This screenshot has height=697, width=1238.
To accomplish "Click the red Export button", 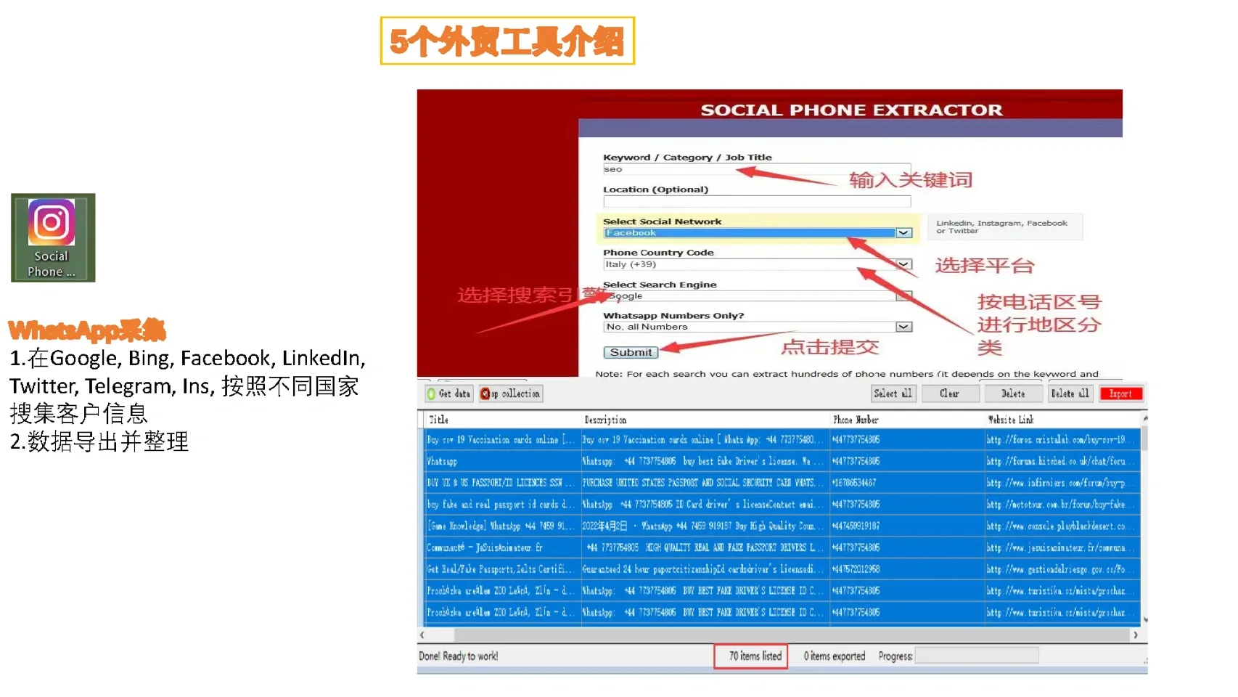I will 1121,394.
